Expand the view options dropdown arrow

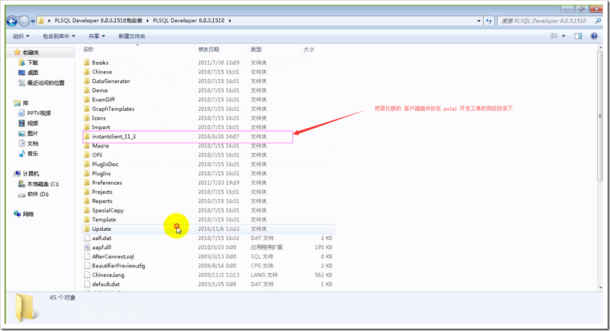point(563,36)
